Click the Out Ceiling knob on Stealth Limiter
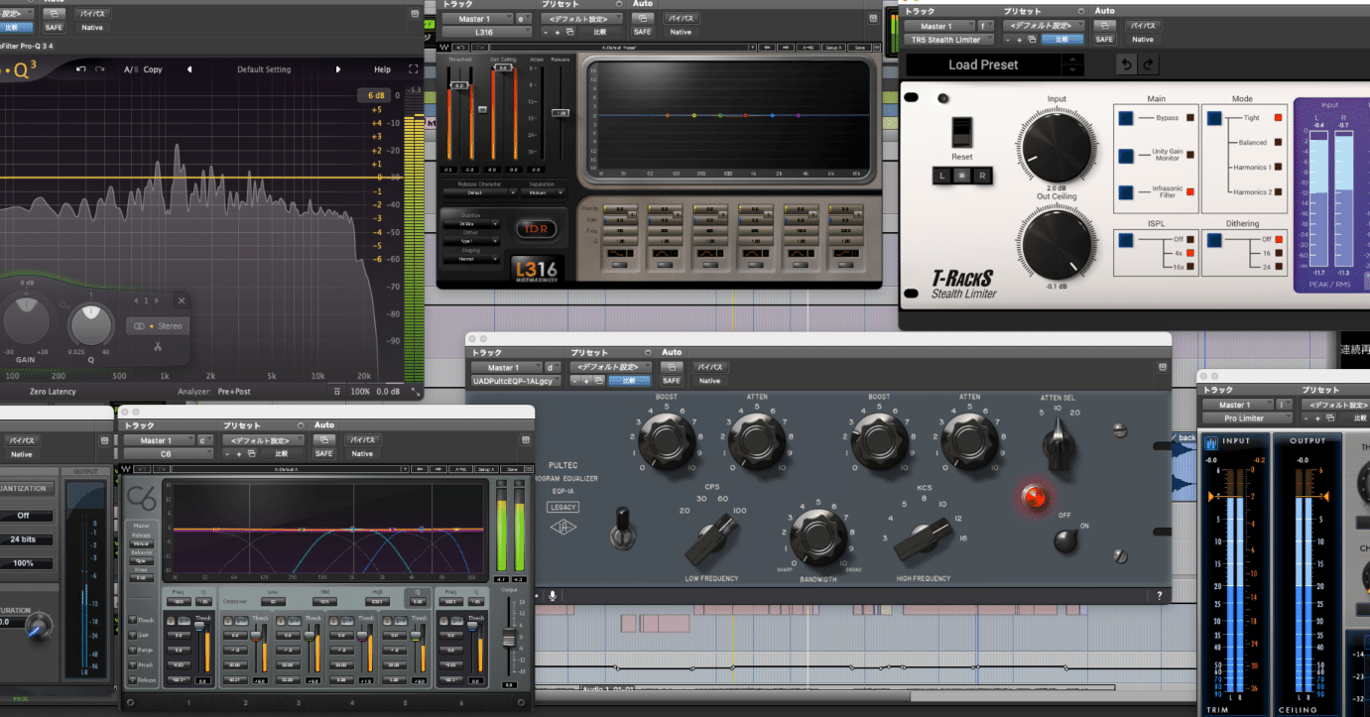This screenshot has height=717, width=1370. pyautogui.click(x=1057, y=244)
